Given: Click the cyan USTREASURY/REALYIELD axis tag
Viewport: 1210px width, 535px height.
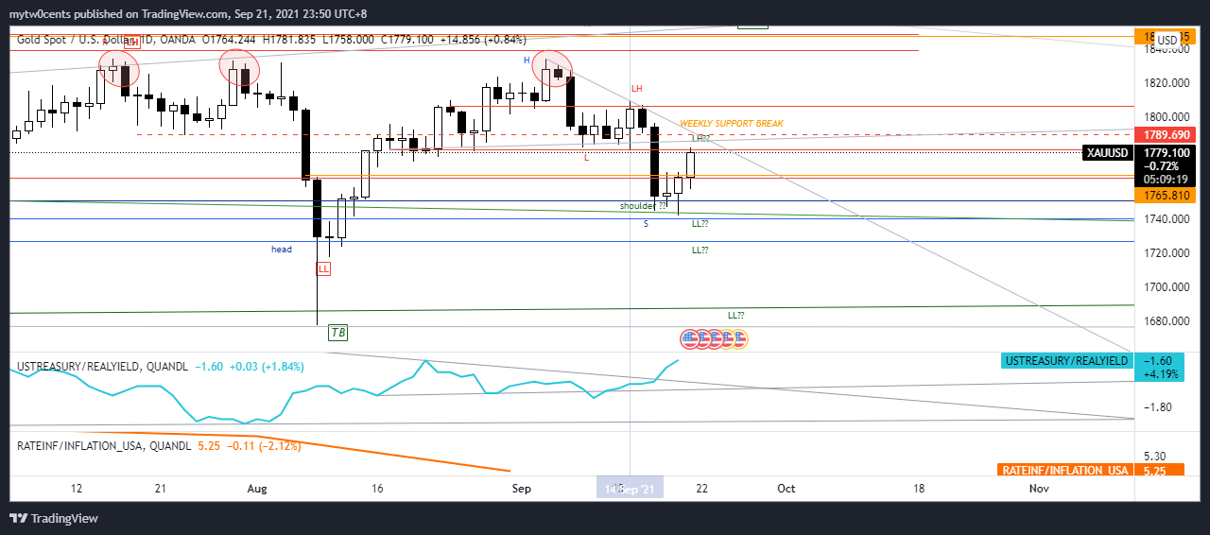Looking at the screenshot, I should [x=1065, y=361].
